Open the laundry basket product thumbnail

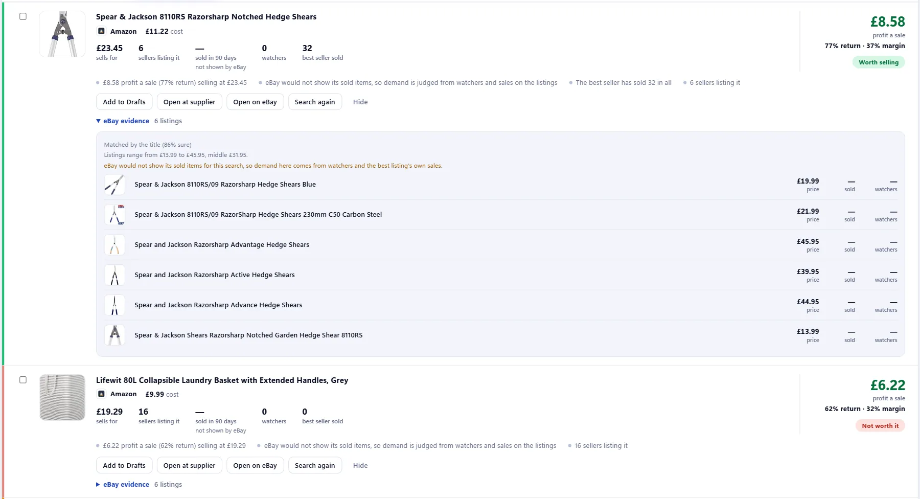[62, 397]
